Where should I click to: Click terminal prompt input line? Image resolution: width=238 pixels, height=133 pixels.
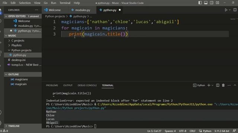tap(71, 126)
